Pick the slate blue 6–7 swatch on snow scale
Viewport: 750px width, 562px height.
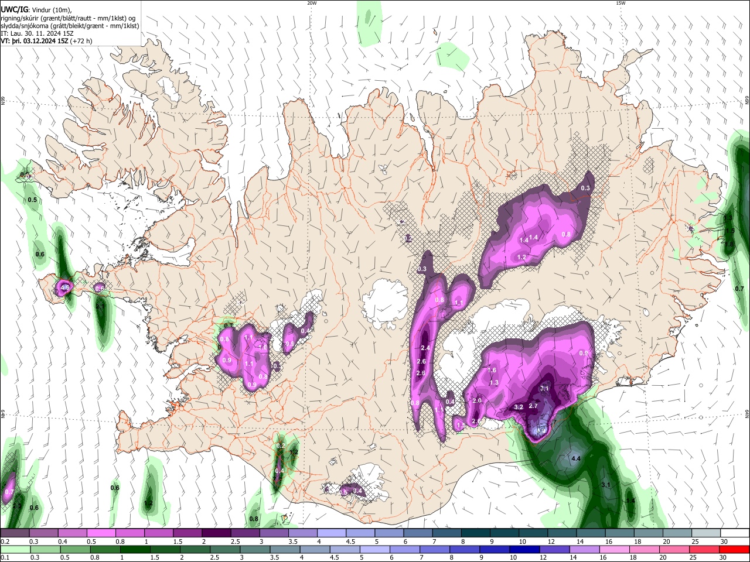coord(418,533)
